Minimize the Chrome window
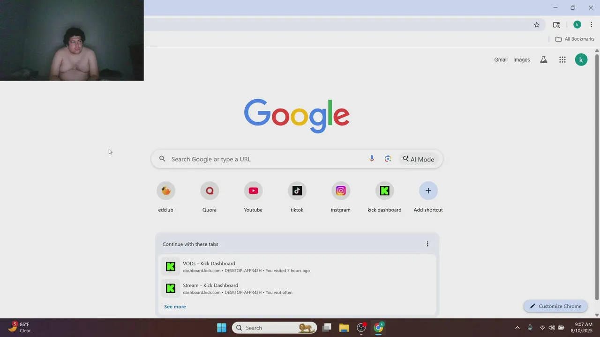This screenshot has height=337, width=600. tap(555, 7)
